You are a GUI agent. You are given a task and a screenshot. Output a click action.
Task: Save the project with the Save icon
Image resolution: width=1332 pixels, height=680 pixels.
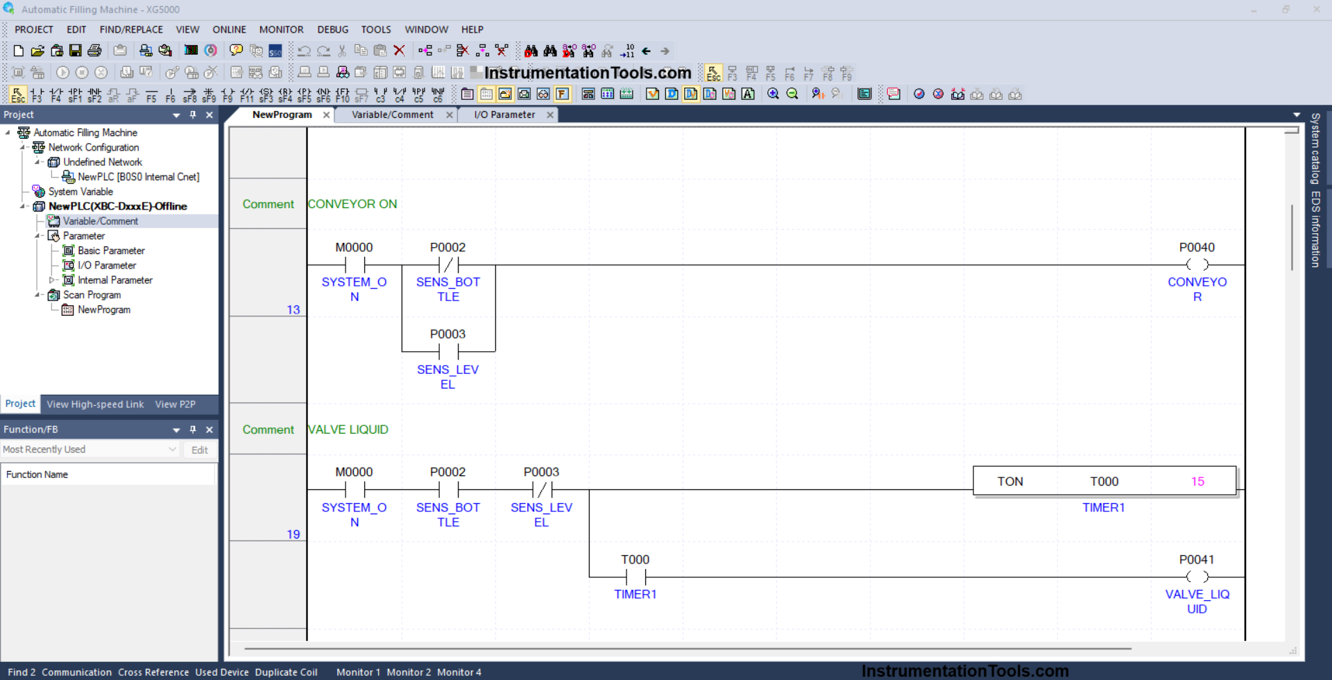tap(75, 50)
